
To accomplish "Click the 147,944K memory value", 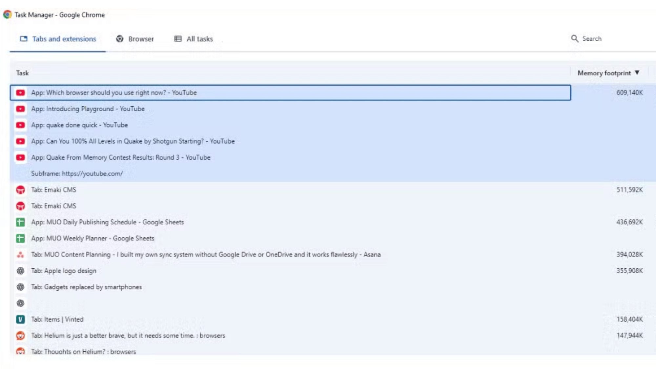I will point(629,335).
